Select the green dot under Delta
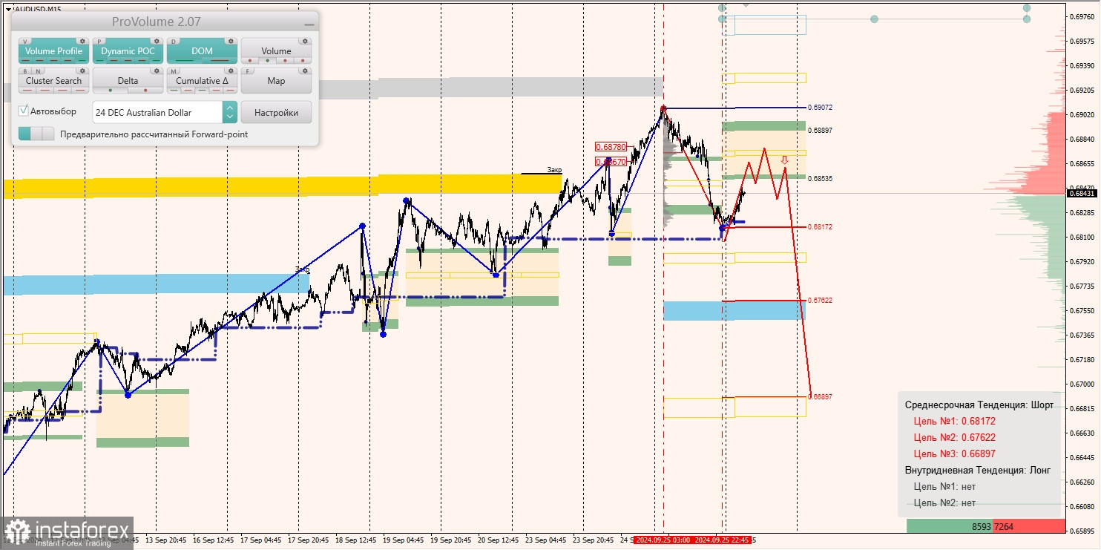Screen dimensions: 1101x550 point(111,90)
